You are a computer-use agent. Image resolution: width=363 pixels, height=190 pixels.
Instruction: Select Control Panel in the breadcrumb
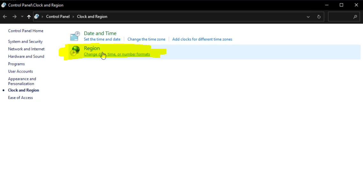pos(58,17)
